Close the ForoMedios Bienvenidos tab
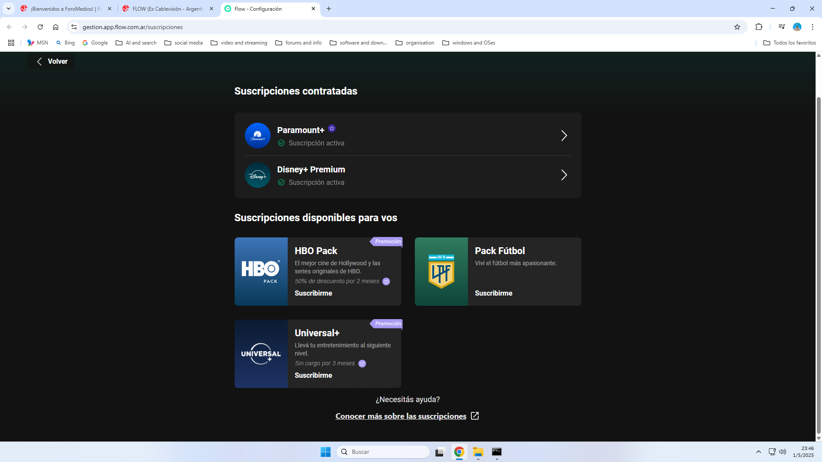Viewport: 822px width, 462px height. pyautogui.click(x=110, y=9)
